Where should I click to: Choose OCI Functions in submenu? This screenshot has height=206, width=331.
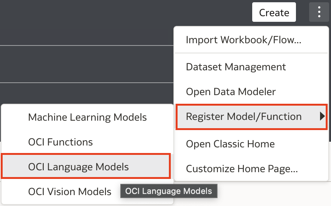87,142
